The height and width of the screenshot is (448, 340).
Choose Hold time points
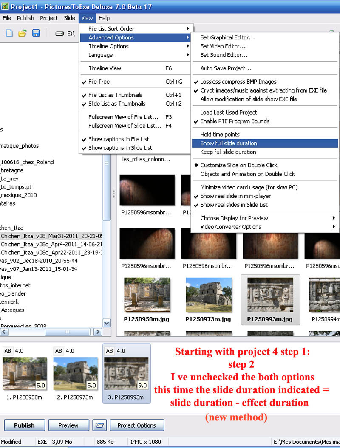pos(265,134)
